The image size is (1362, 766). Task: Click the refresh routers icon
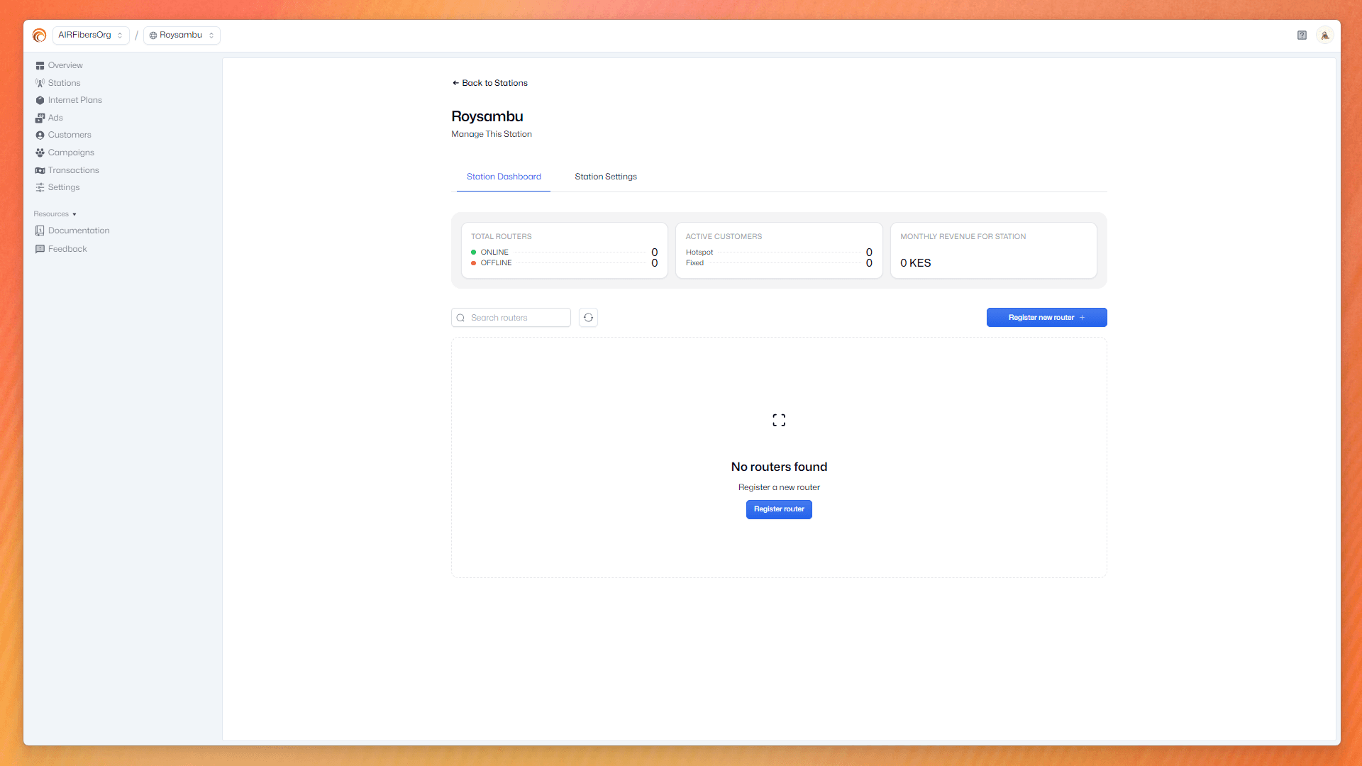pos(588,318)
